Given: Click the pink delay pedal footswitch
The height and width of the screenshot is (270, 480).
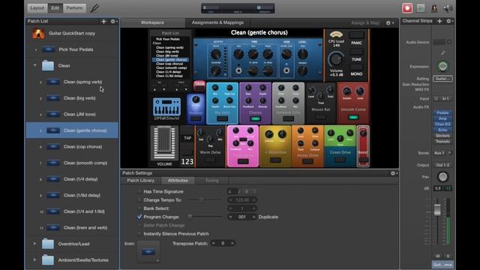Looking at the screenshot, I should [243, 161].
